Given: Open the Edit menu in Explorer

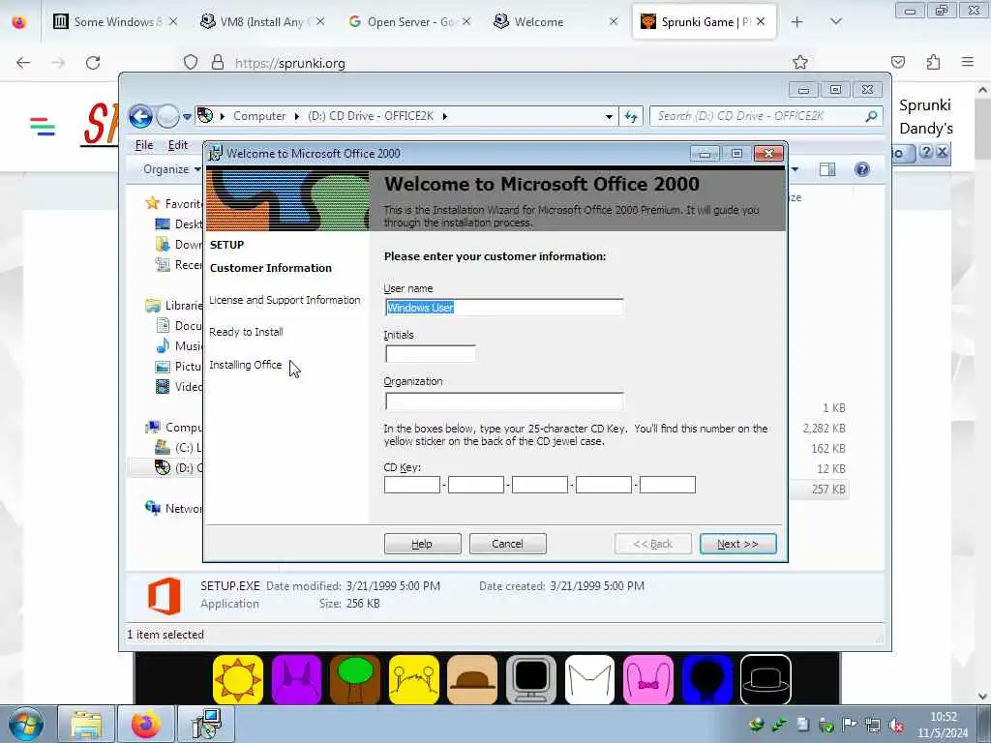Looking at the screenshot, I should click(x=178, y=145).
